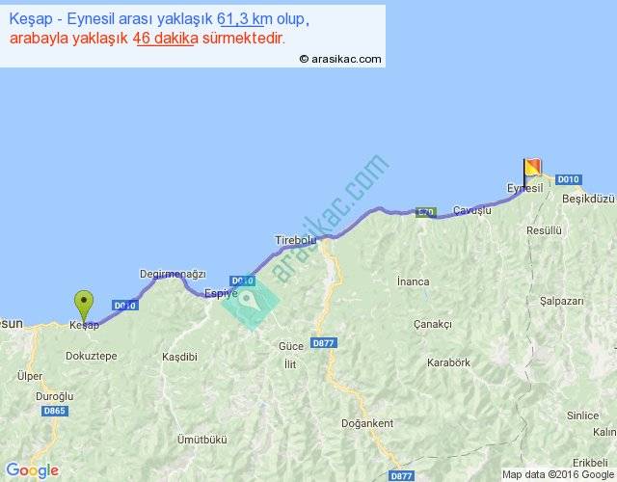This screenshot has height=482, width=617.
Task: Click the D010 road shield beside Eynesil
Action: coord(569,179)
